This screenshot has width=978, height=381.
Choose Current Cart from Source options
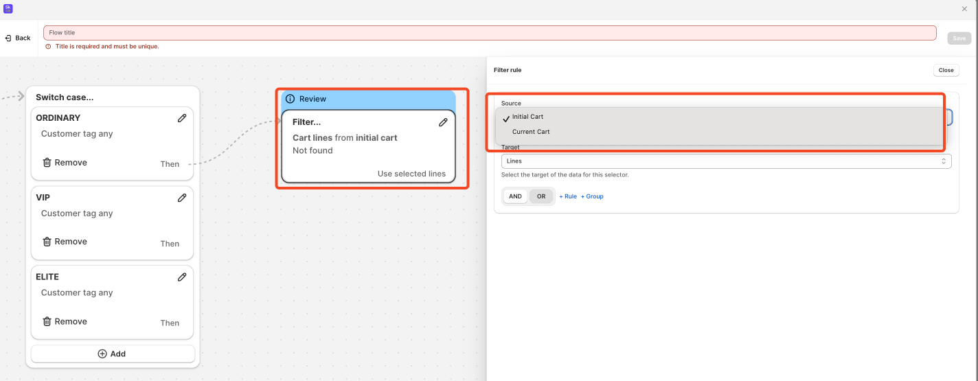531,132
